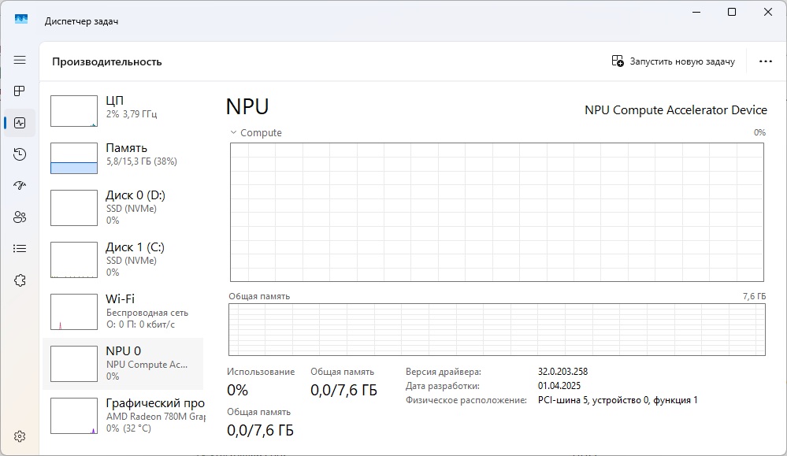Click "Запустить новую задачу" button
This screenshot has height=456, width=787.
click(x=674, y=61)
